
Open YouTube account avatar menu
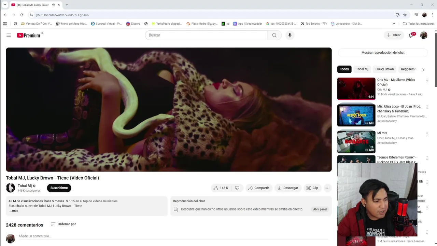pos(424,35)
